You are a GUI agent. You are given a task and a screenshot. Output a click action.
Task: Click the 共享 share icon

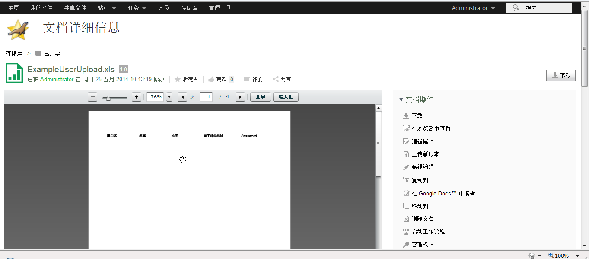click(x=276, y=79)
